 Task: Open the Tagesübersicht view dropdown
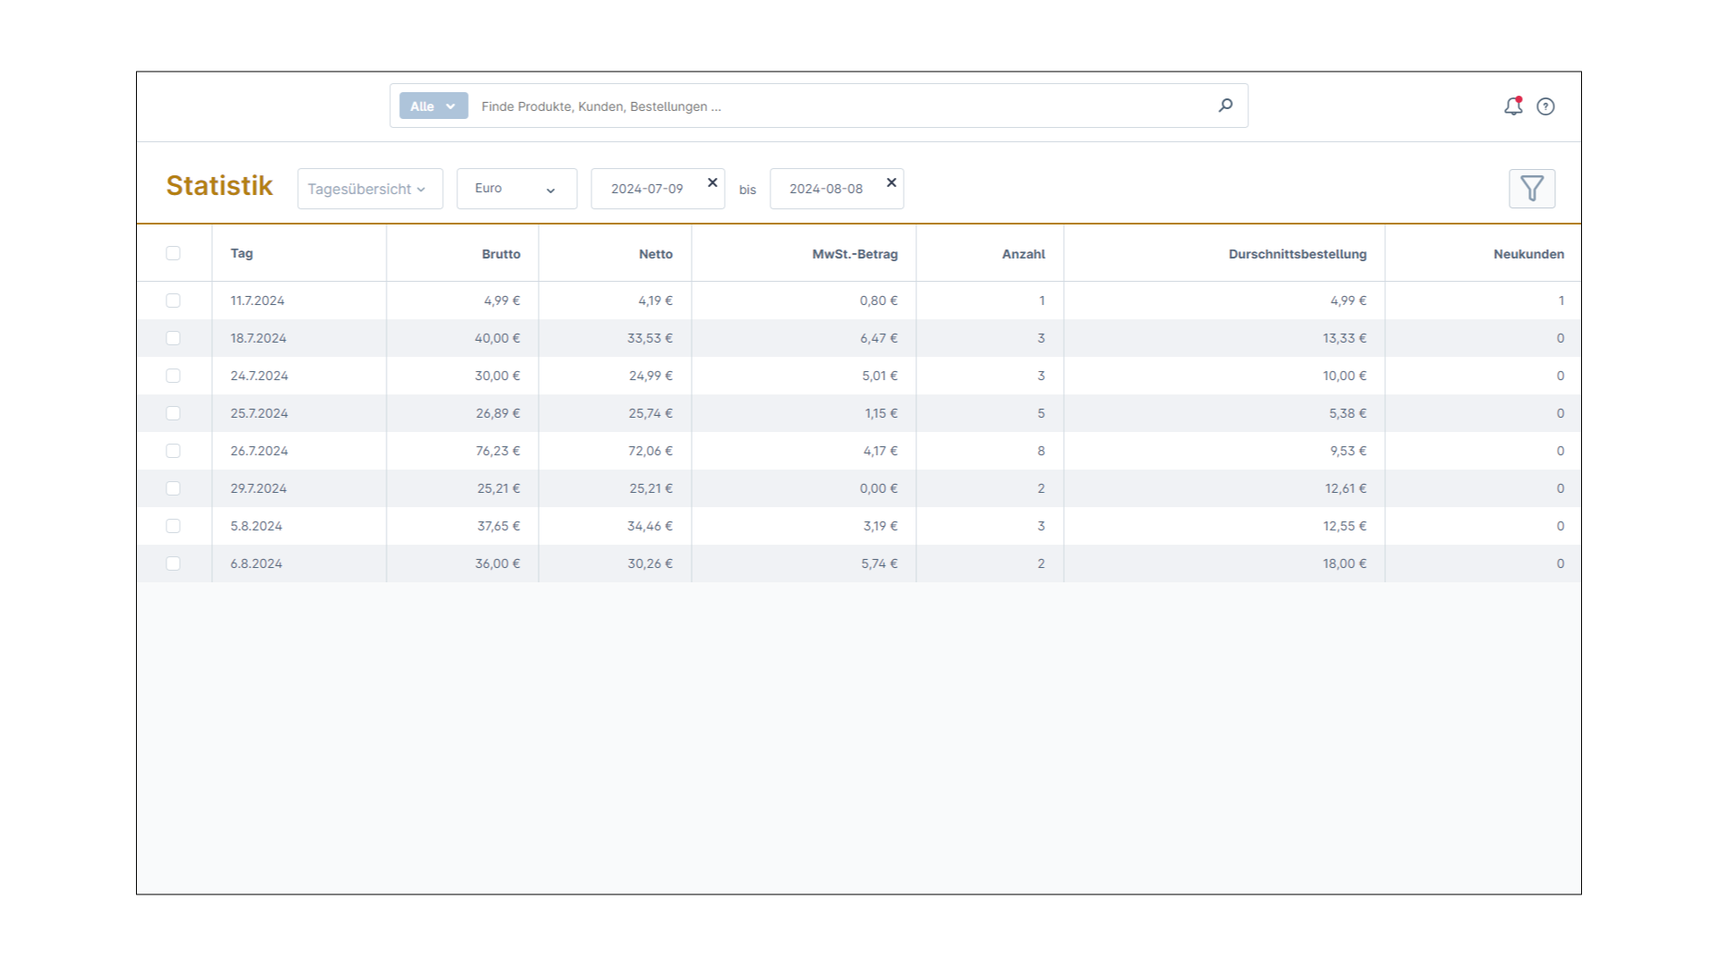pos(370,189)
